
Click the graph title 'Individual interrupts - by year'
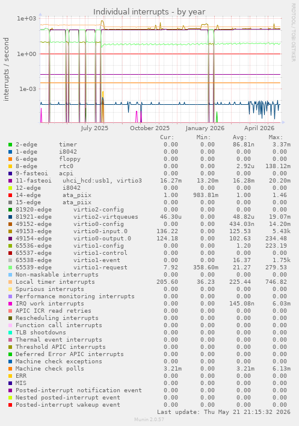point(149,12)
